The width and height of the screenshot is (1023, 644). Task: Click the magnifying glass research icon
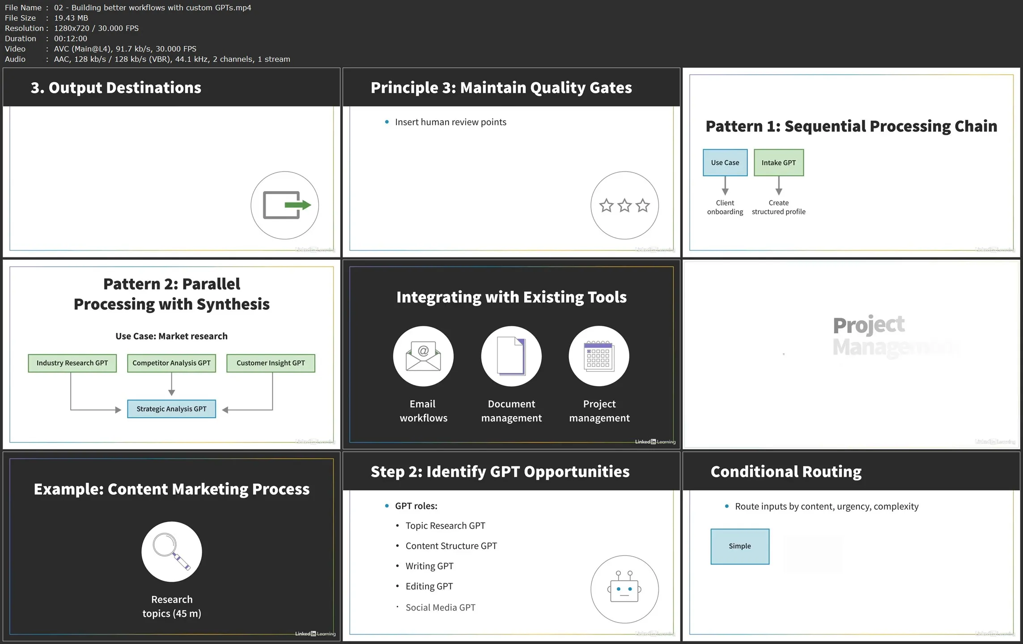[172, 551]
